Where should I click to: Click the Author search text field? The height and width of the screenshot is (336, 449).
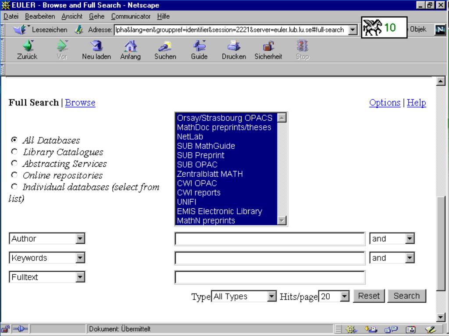(x=270, y=239)
